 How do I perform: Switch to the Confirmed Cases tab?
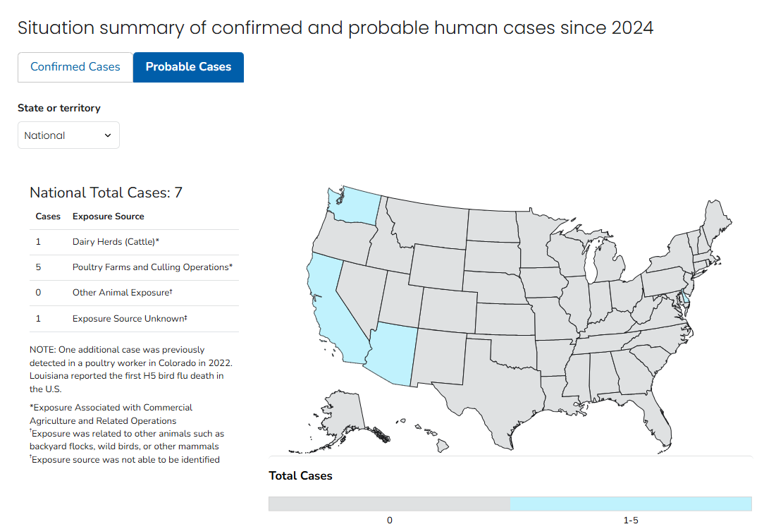(75, 67)
